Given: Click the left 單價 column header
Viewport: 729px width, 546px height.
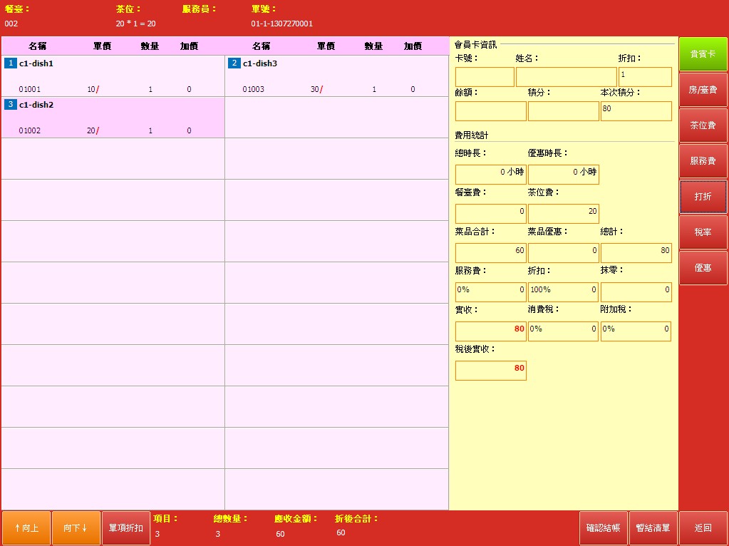Looking at the screenshot, I should 103,46.
